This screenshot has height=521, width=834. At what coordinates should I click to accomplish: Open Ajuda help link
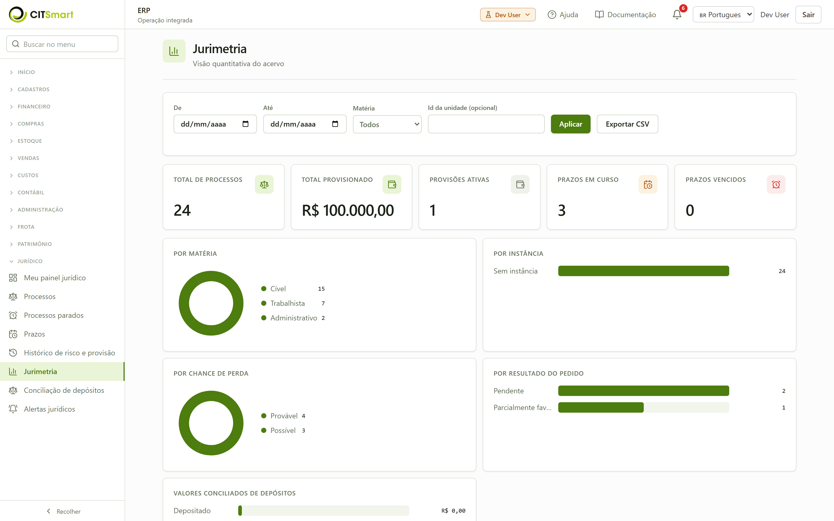(563, 15)
